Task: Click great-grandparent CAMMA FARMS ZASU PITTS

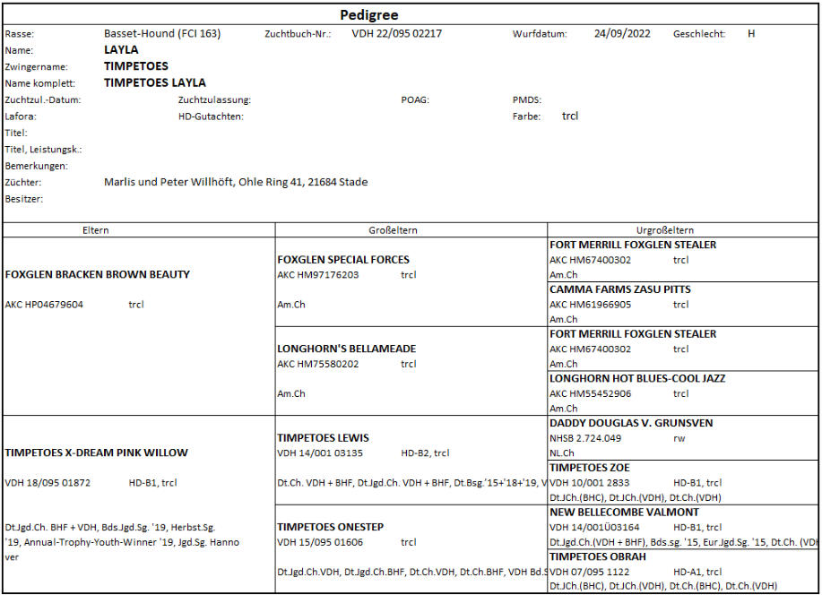Action: (619, 289)
